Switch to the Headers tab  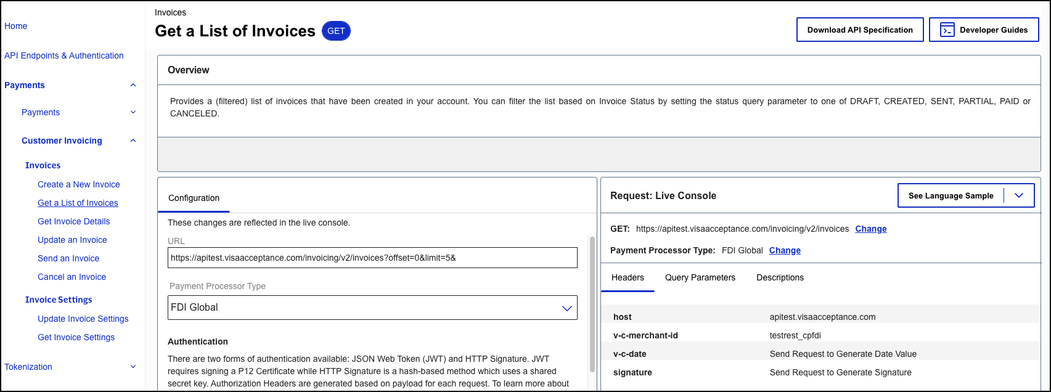tap(628, 277)
